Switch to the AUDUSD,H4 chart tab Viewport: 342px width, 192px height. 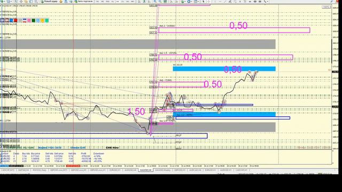pyautogui.click(x=130, y=170)
